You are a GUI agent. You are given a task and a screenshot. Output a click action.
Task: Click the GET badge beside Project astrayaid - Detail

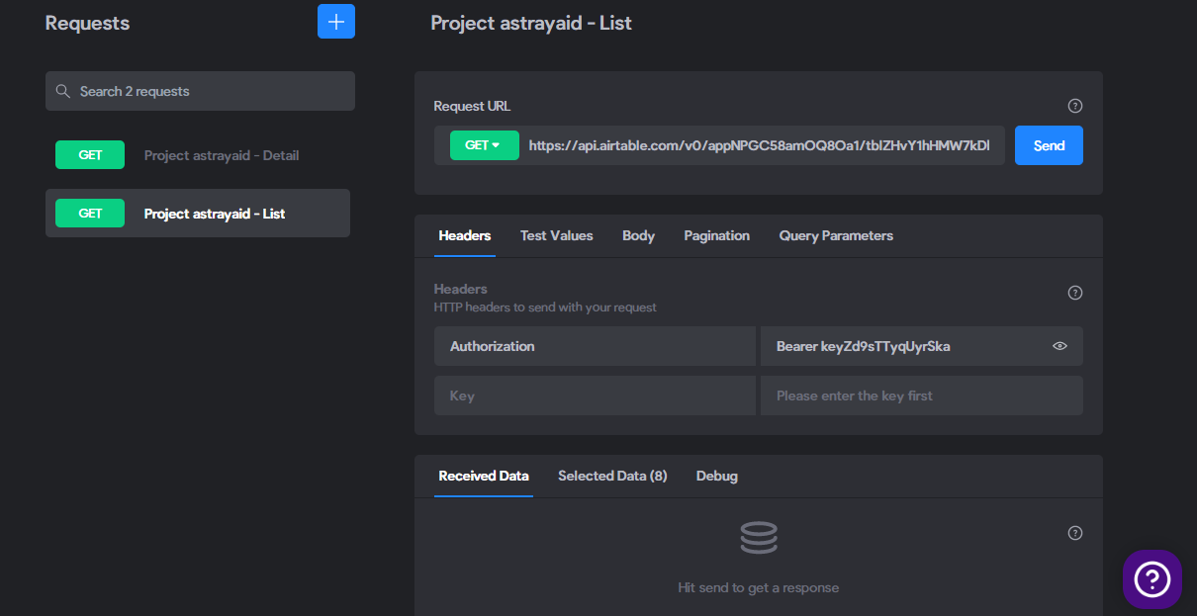90,155
